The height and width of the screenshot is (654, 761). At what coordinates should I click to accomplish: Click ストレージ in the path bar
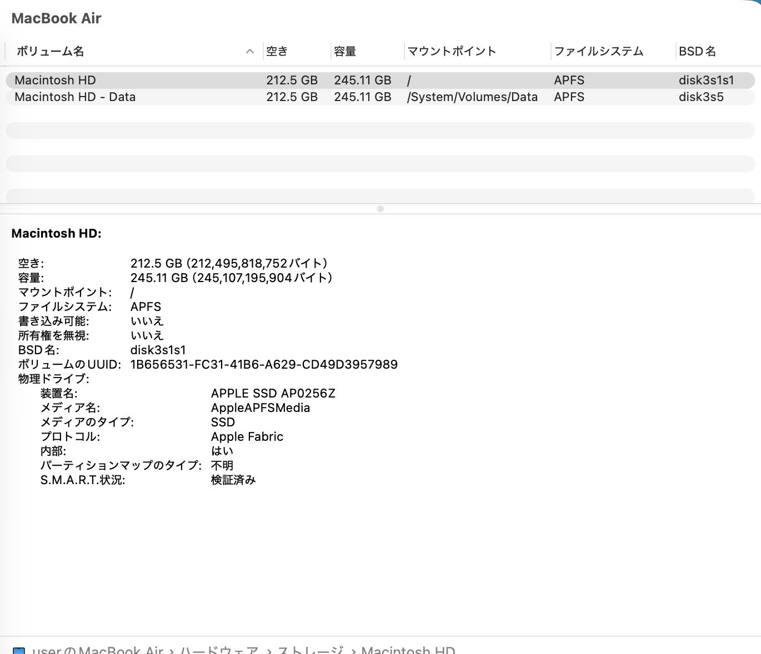point(311,650)
